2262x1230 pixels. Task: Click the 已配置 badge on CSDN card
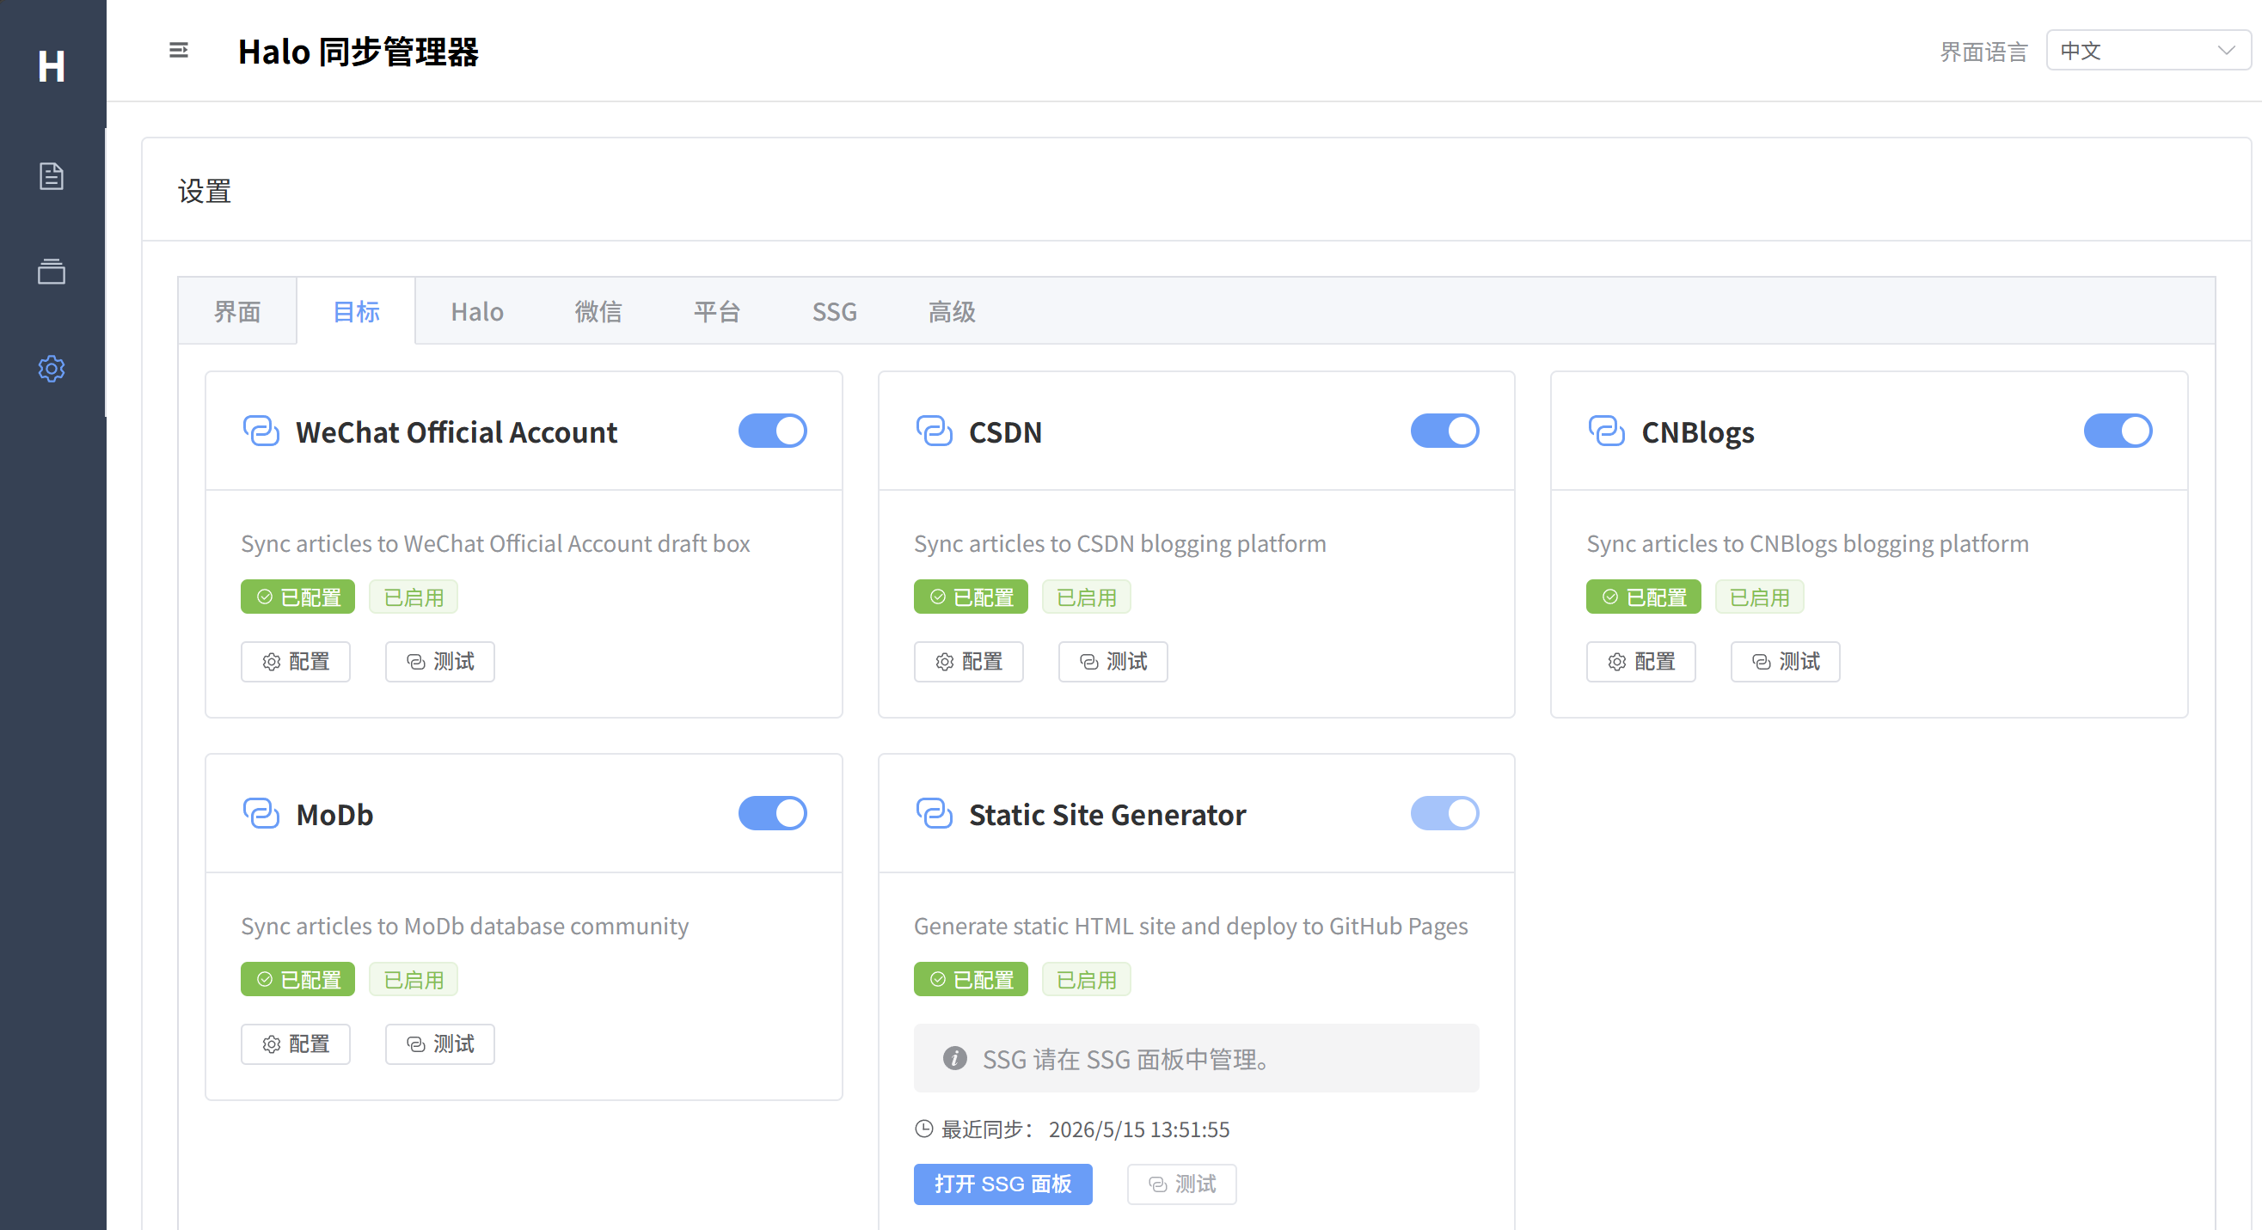pos(971,597)
